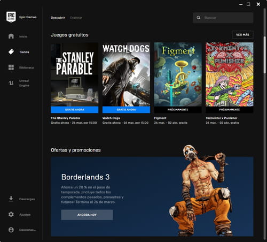Open The Stanley Parable cover art
This screenshot has height=242, width=267.
pos(74,74)
